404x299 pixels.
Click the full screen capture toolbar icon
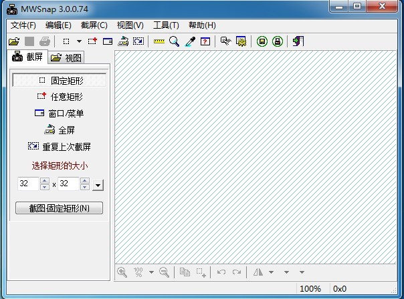(x=123, y=41)
